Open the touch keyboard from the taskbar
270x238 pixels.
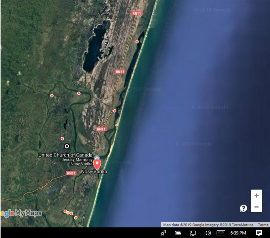221,233
